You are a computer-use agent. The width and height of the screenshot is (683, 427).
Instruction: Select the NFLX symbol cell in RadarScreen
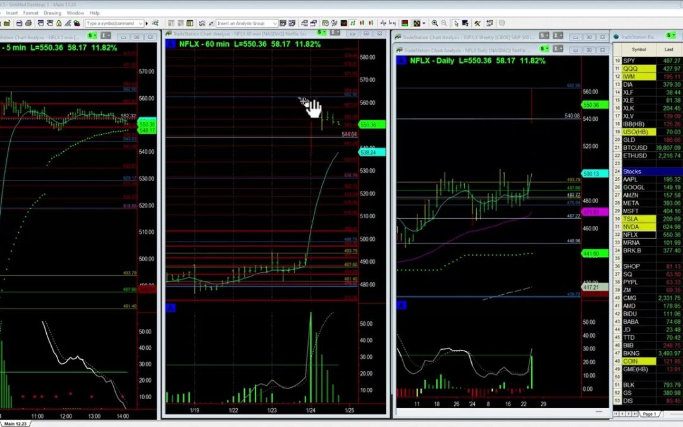639,235
